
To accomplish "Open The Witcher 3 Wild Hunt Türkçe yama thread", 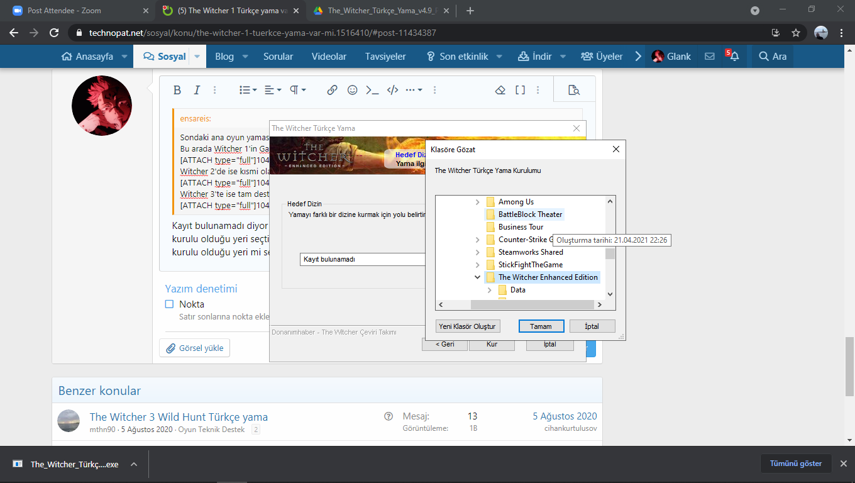I will coord(179,417).
